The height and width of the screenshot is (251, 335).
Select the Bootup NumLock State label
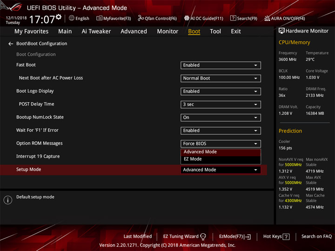40,117
